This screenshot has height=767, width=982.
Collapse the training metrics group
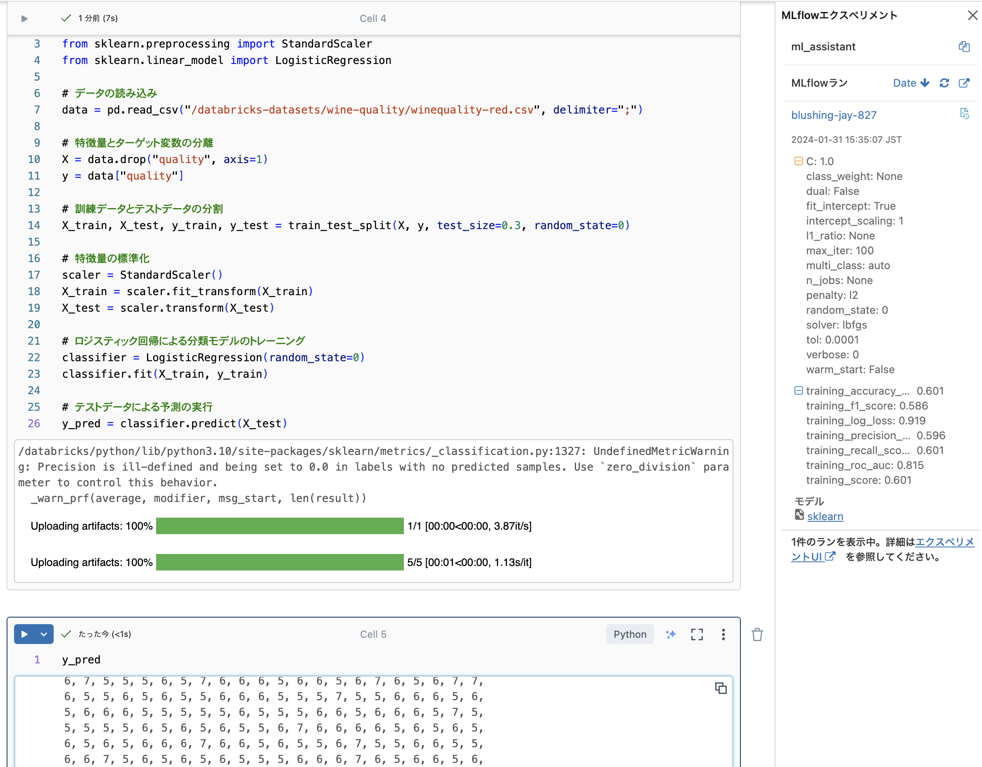point(799,391)
